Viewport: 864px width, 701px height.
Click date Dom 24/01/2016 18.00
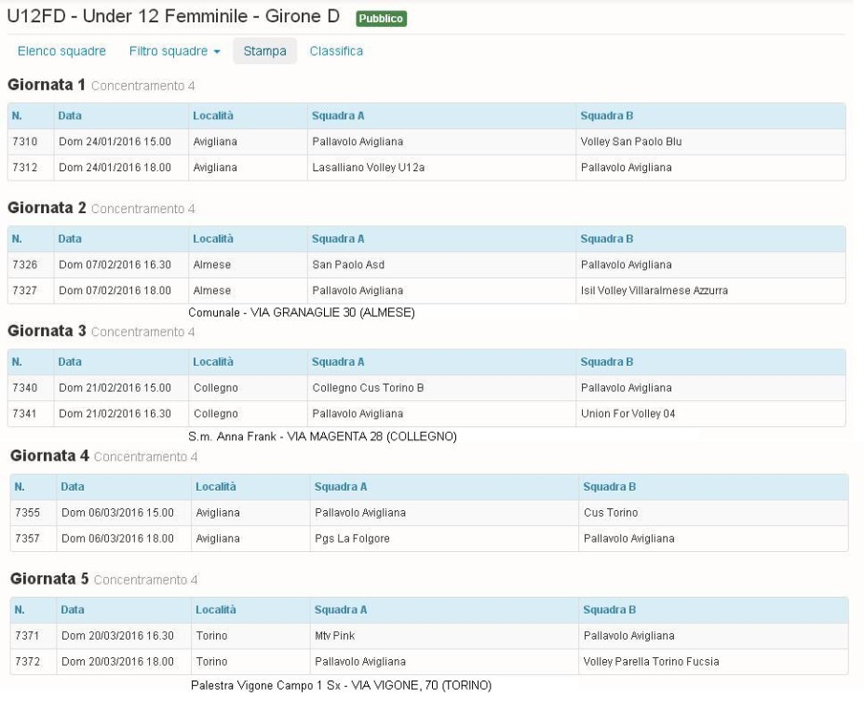point(115,168)
